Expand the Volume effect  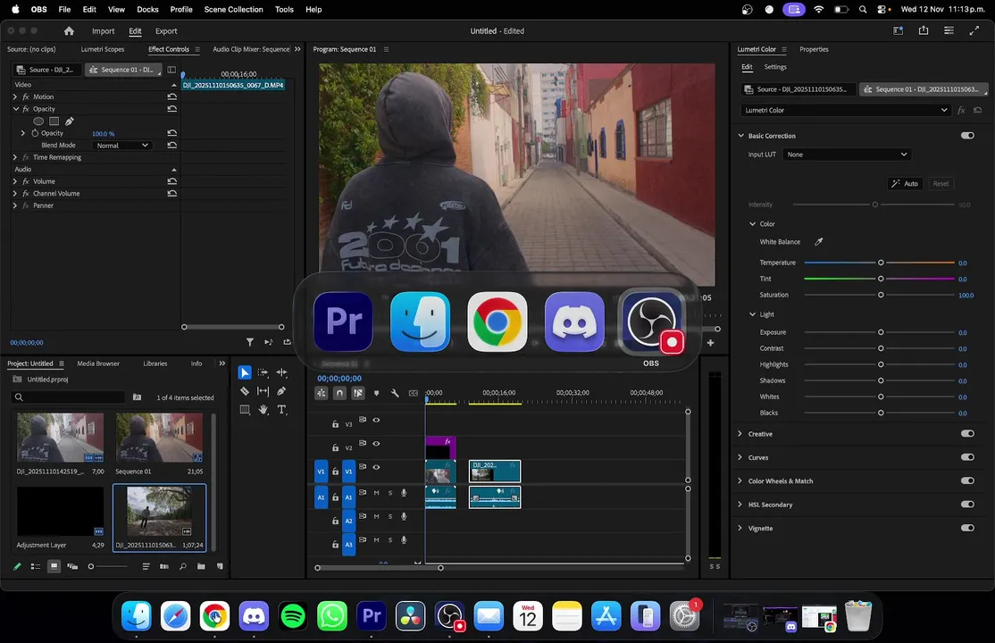coord(15,181)
